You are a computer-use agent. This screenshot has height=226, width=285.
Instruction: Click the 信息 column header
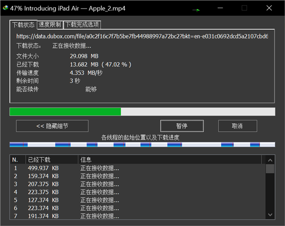170,160
